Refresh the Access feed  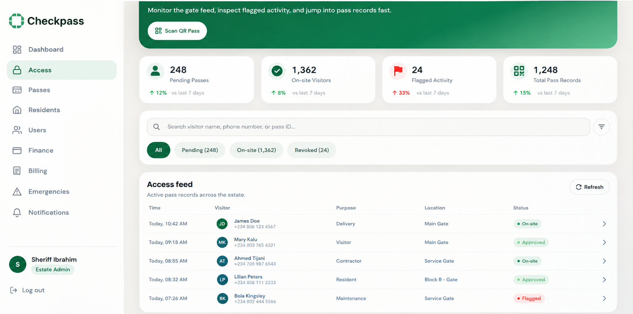click(x=590, y=187)
